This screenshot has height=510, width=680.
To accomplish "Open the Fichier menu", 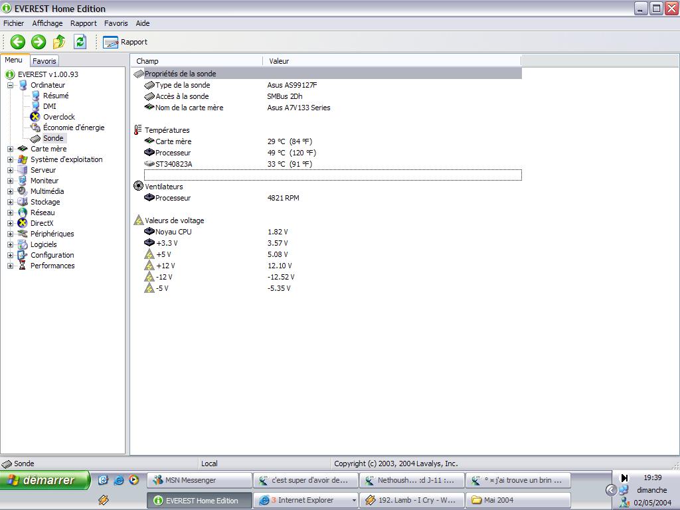I will point(14,23).
